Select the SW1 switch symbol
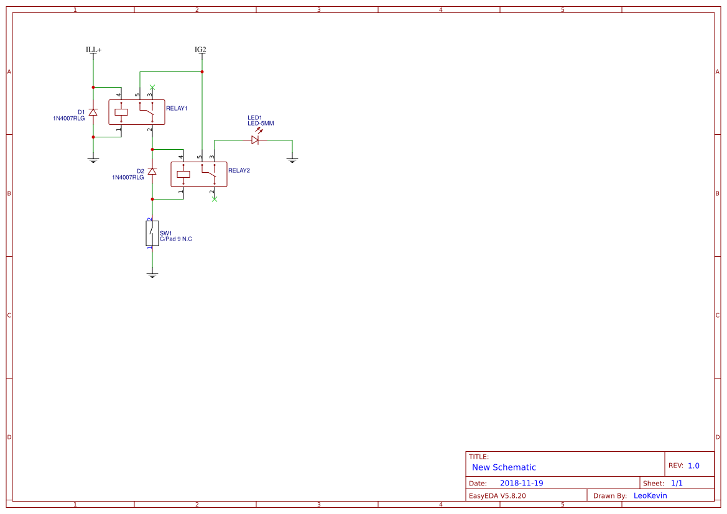The image size is (727, 514). (x=152, y=233)
